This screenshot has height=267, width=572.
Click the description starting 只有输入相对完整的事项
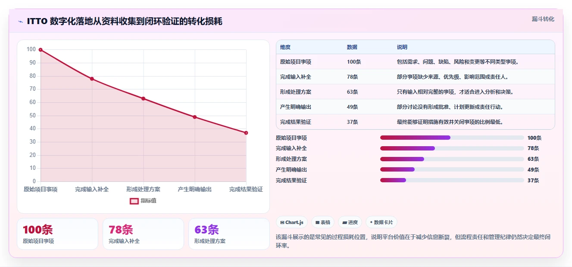tap(455, 92)
